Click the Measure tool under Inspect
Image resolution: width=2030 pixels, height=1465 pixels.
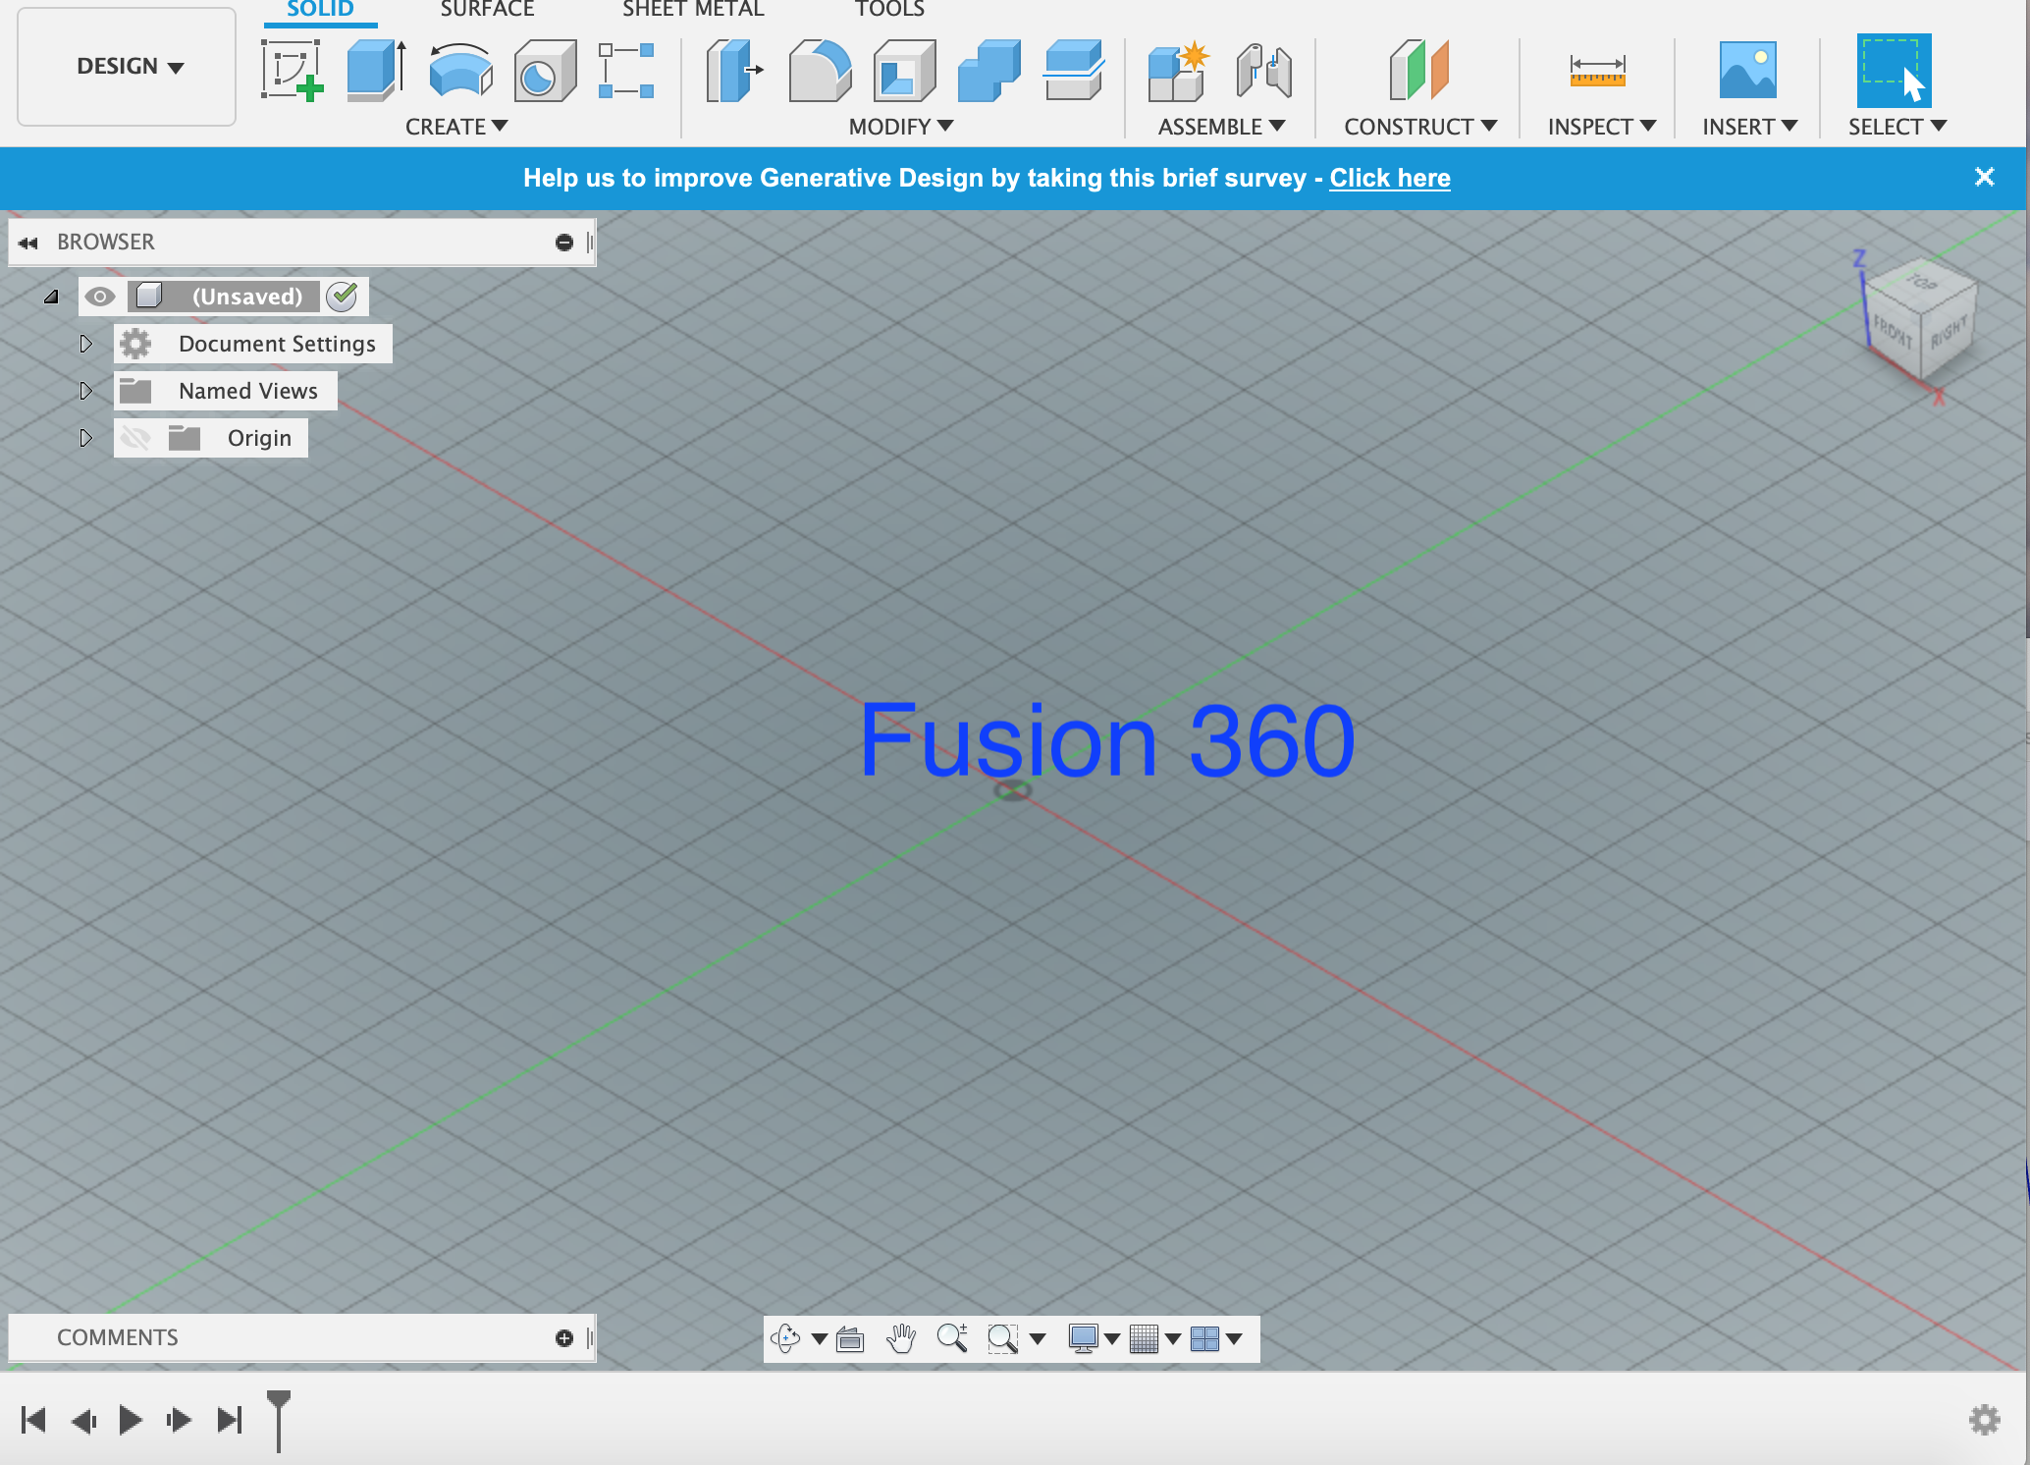pos(1597,71)
